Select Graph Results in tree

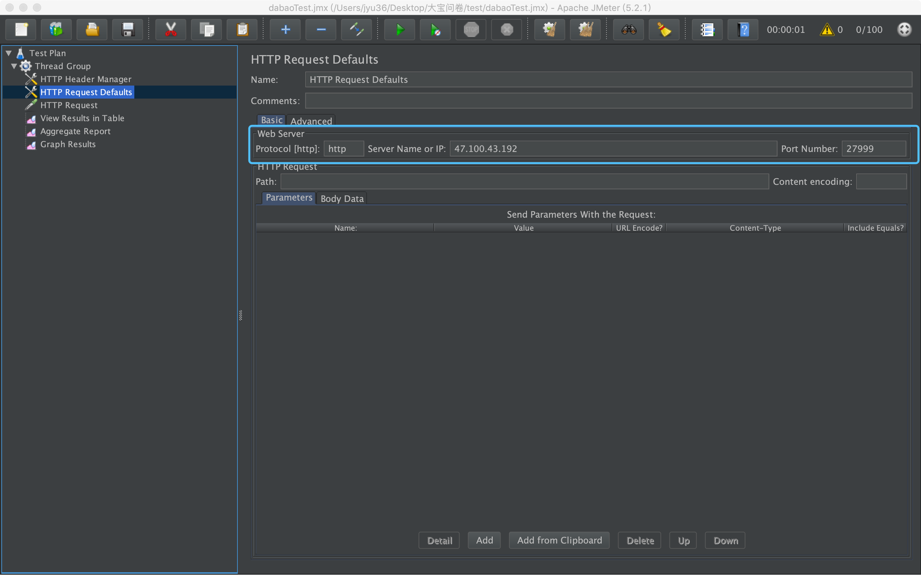pyautogui.click(x=68, y=144)
